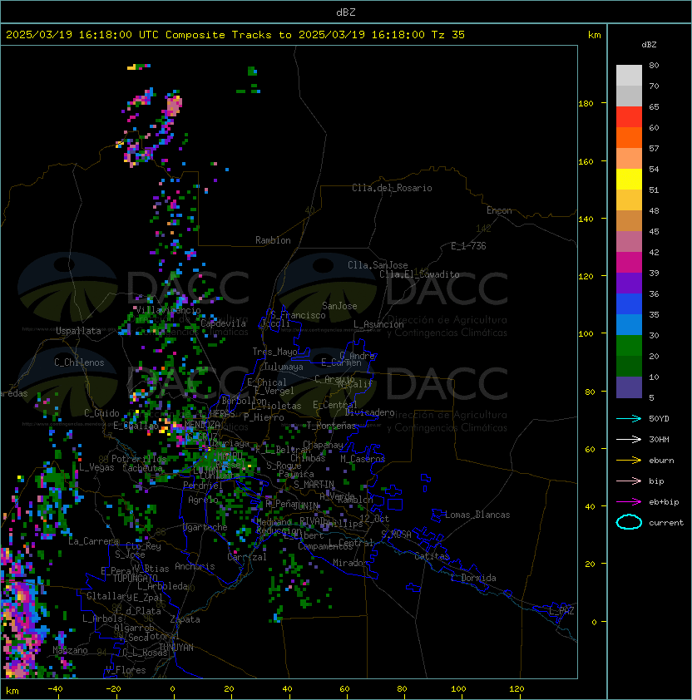Click the 'Perdriel' map label
692x700 pixels.
(202, 485)
